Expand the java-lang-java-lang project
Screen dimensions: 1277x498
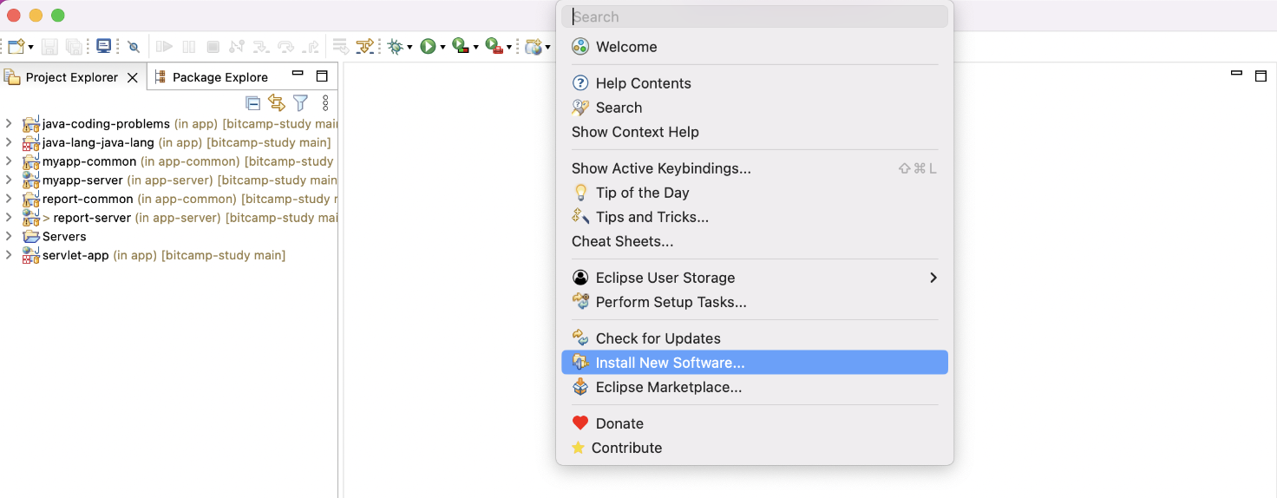(x=9, y=142)
